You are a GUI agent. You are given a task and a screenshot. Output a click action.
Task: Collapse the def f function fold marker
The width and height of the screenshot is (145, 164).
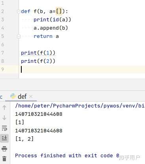pos(19,11)
